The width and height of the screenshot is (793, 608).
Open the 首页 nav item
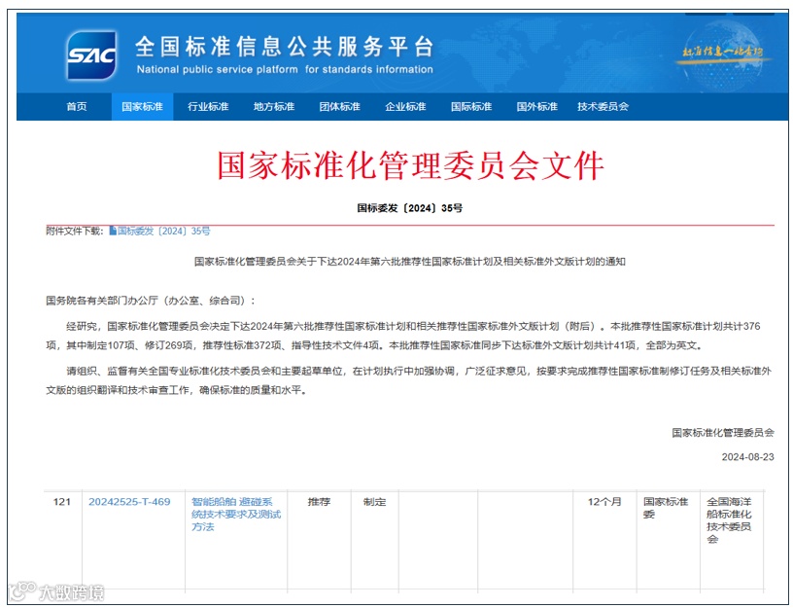click(x=77, y=107)
